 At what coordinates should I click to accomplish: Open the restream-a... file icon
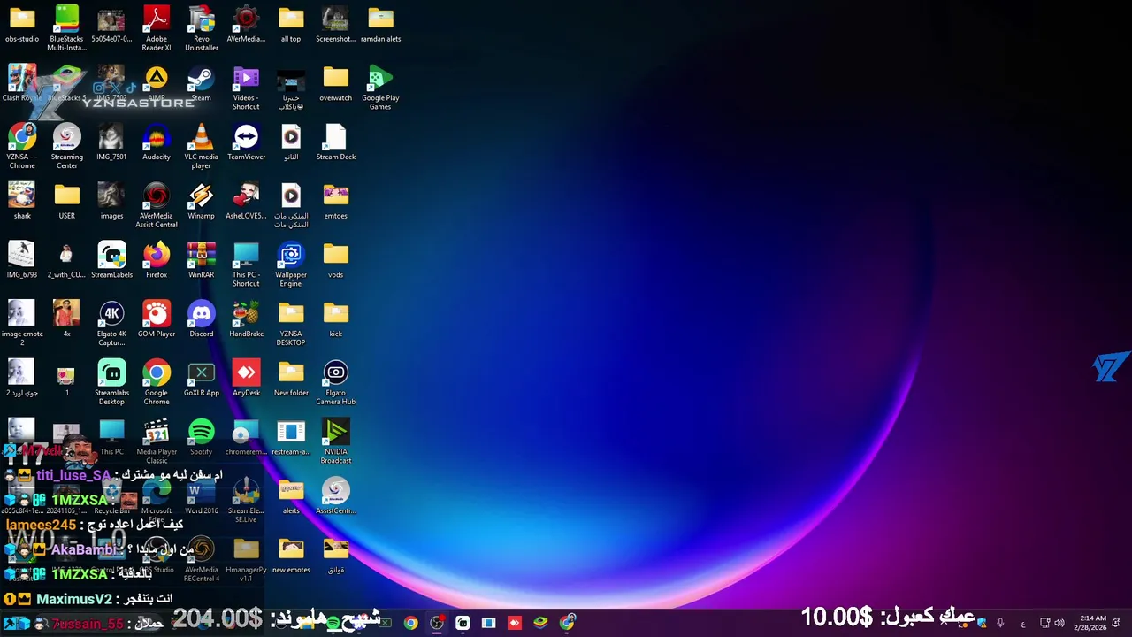(x=291, y=437)
